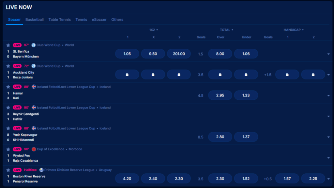Switch to the Basketball tab
This screenshot has width=334, height=188.
(34, 19)
